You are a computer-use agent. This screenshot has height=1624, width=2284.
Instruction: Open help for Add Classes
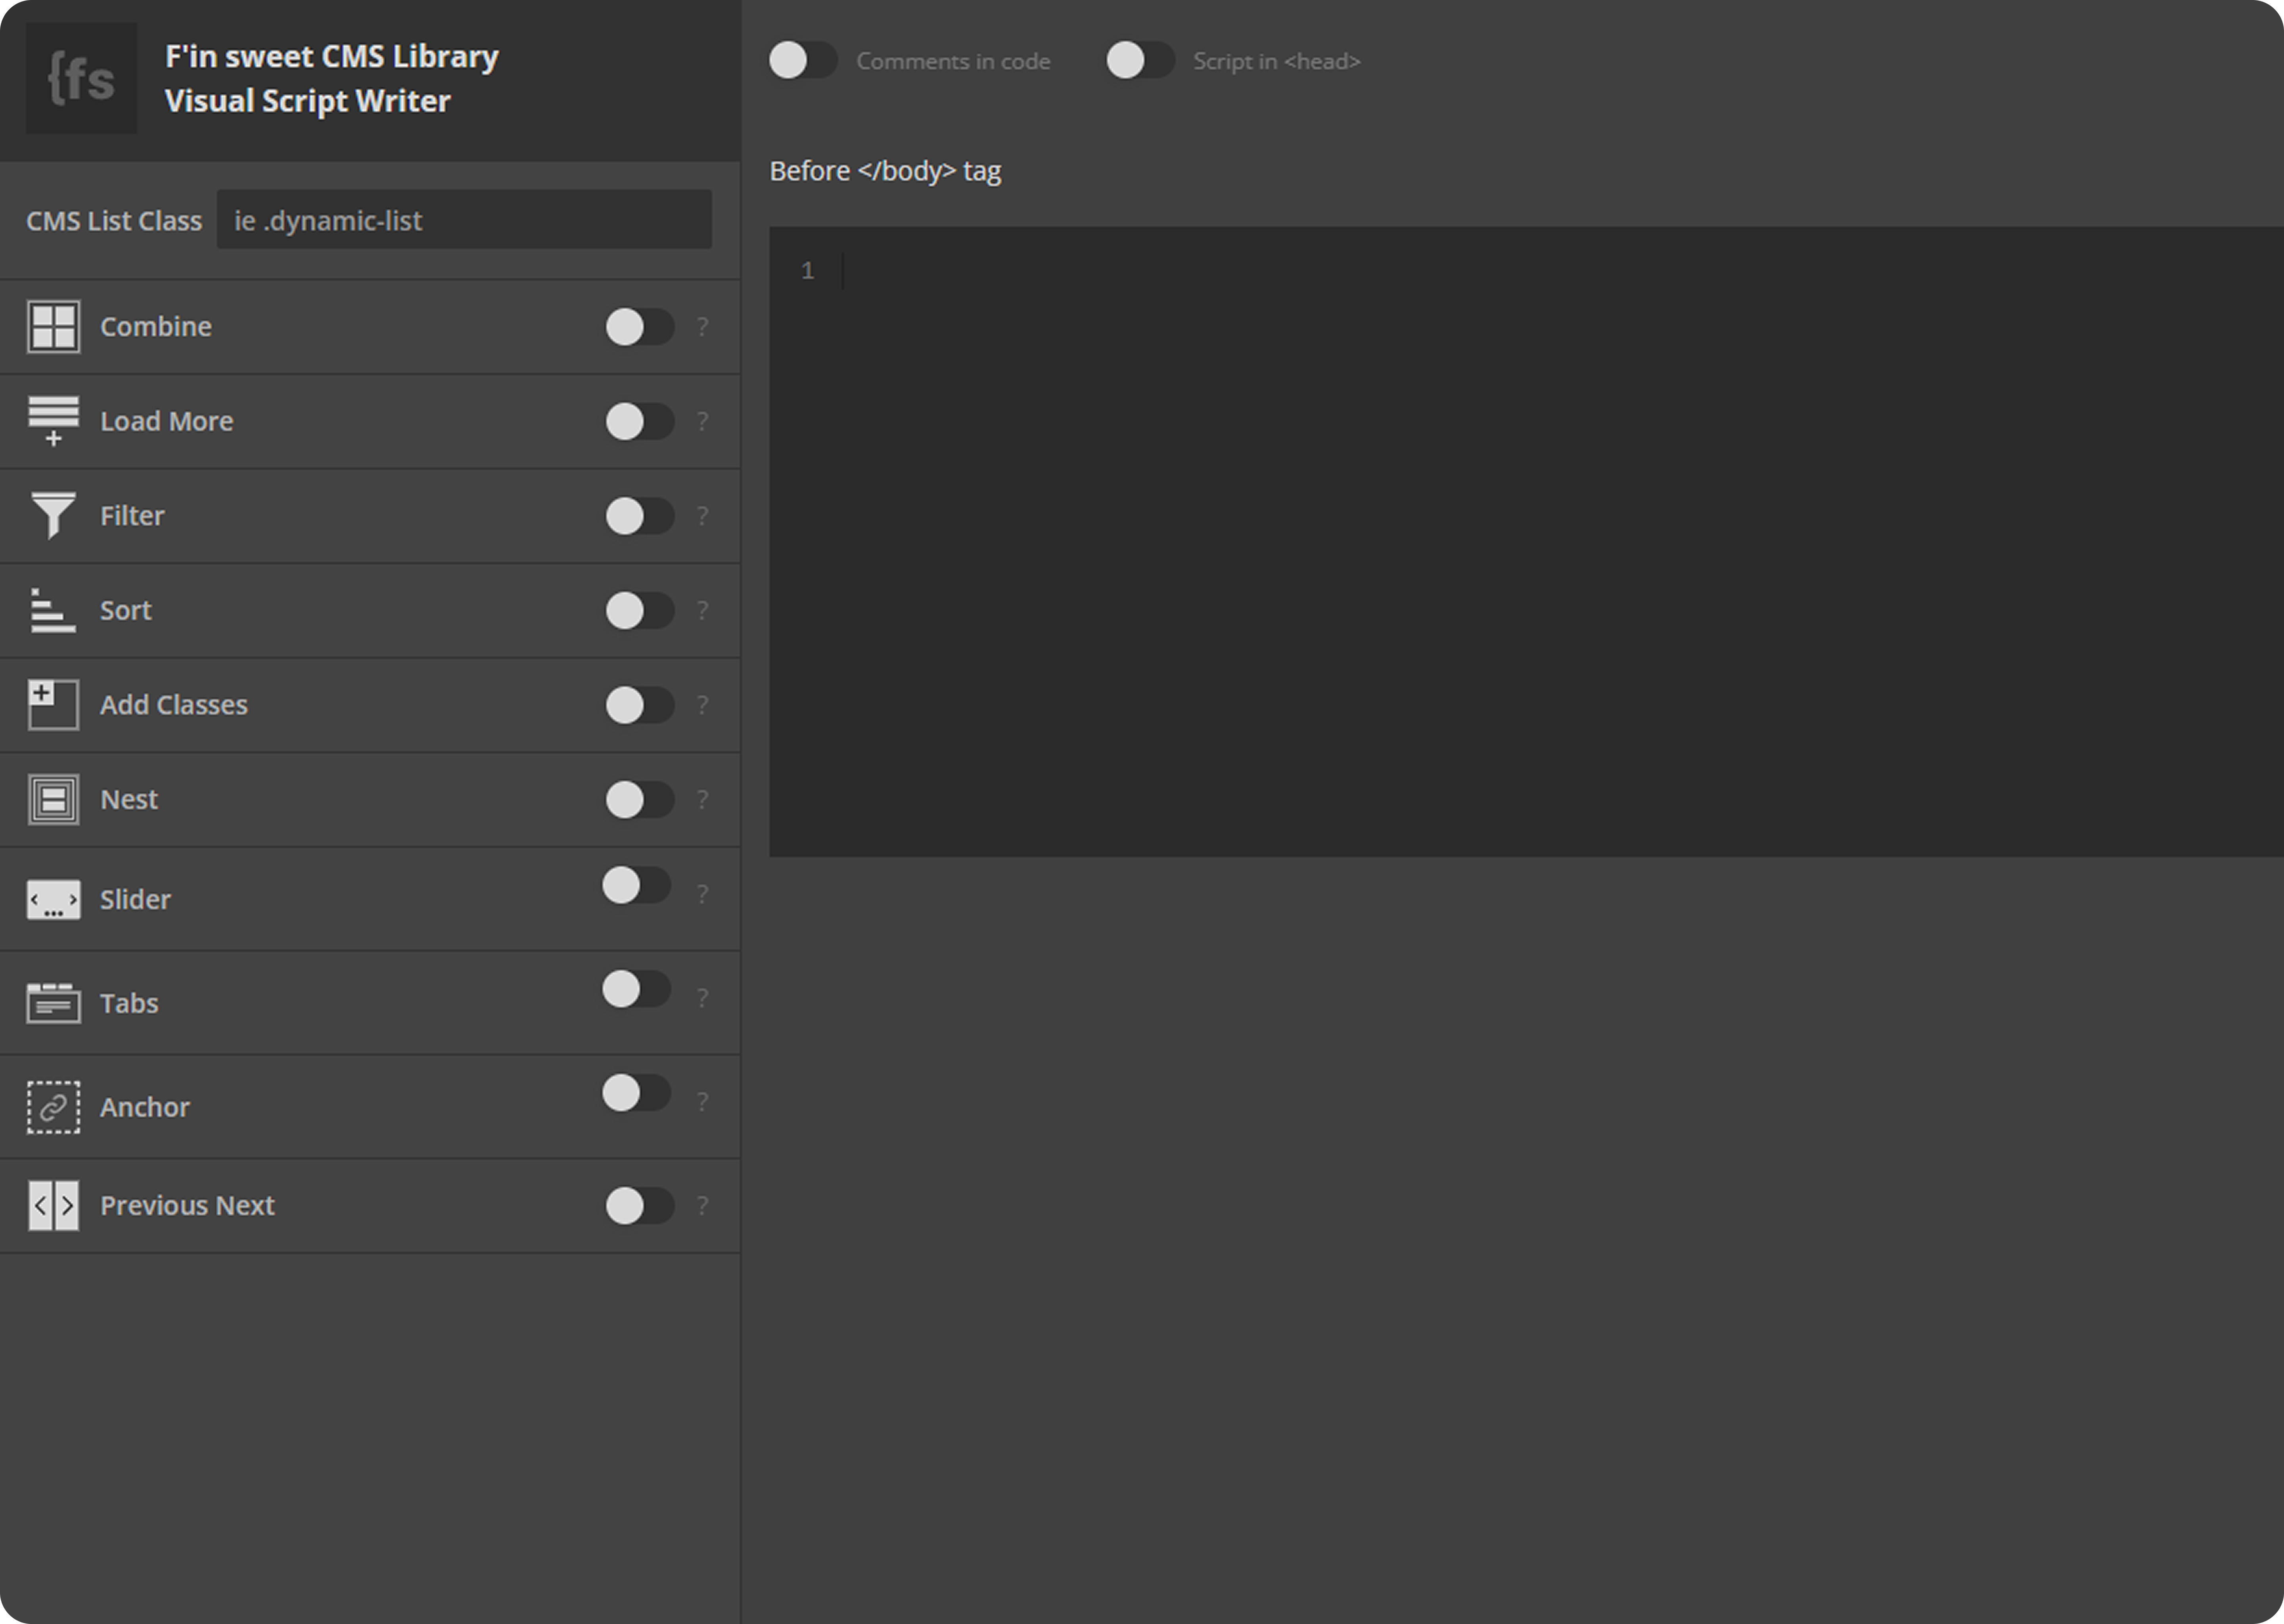tap(703, 705)
